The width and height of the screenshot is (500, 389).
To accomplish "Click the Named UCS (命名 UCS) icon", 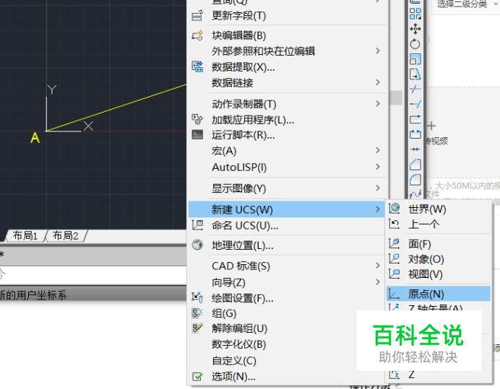I will [197, 225].
